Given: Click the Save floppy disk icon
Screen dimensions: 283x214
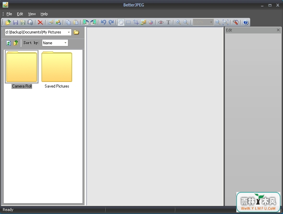Looking at the screenshot, I should 16,22.
